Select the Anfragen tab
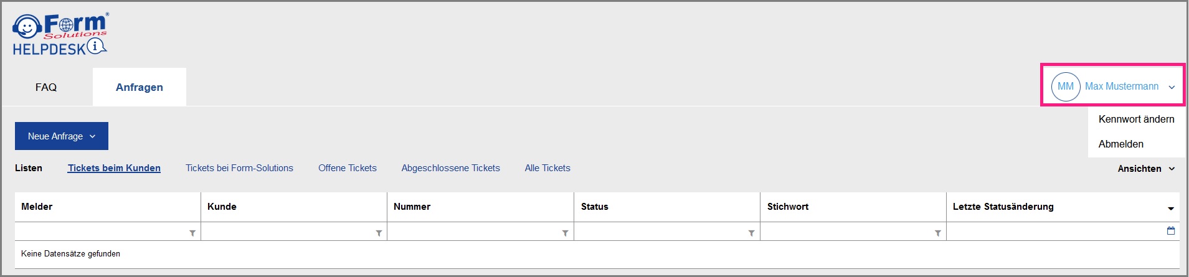Image resolution: width=1189 pixels, height=277 pixels. [140, 87]
